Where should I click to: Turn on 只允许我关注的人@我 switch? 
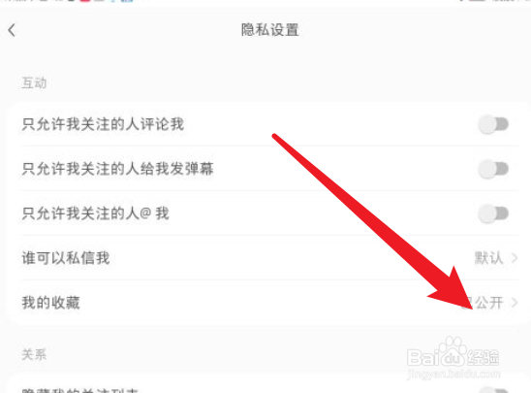493,213
